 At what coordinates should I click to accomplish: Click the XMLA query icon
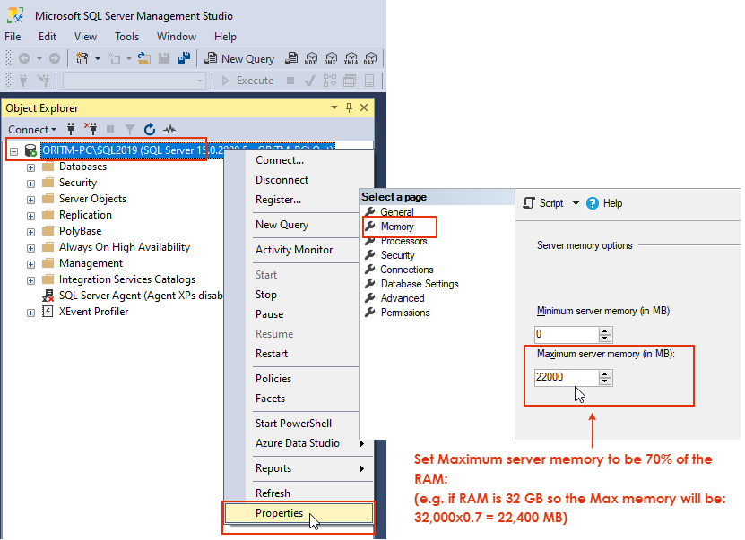(x=351, y=58)
